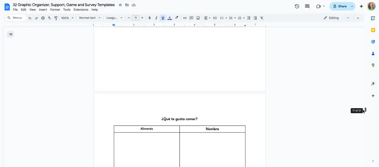Increase paragraph indent
The width and height of the screenshot is (379, 167).
[255, 18]
